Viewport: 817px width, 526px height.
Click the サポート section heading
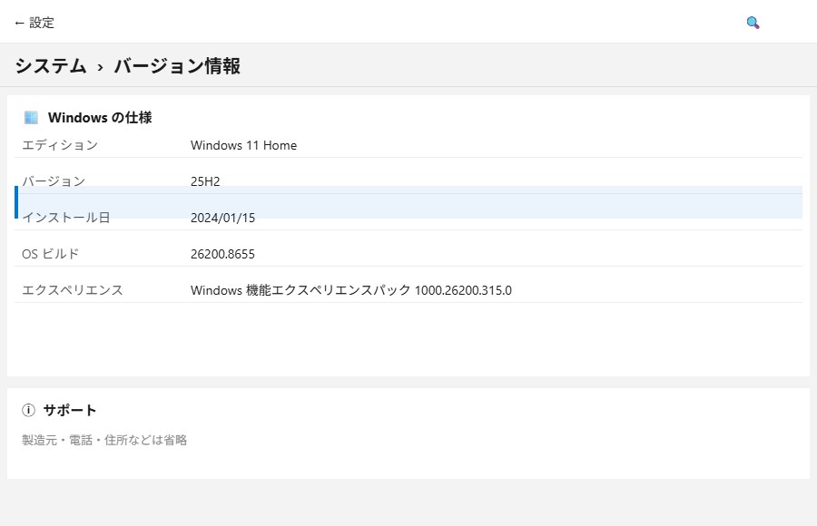(70, 410)
